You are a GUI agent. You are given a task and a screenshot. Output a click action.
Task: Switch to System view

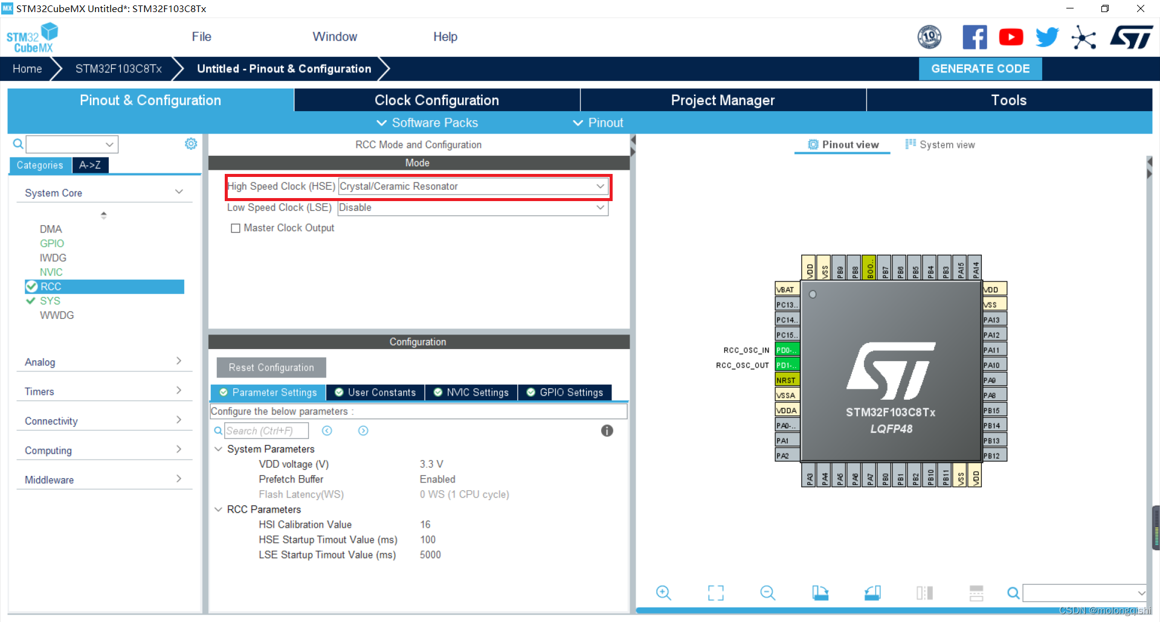[x=940, y=144]
